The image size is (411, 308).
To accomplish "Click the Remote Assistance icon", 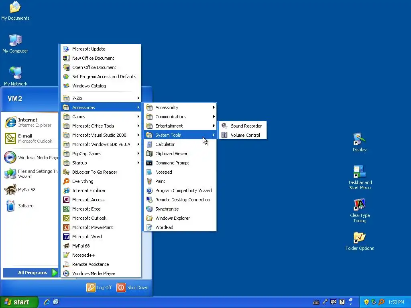I will tap(66, 264).
